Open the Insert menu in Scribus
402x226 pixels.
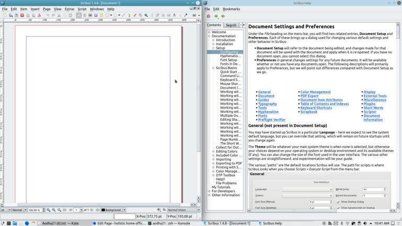click(x=35, y=9)
